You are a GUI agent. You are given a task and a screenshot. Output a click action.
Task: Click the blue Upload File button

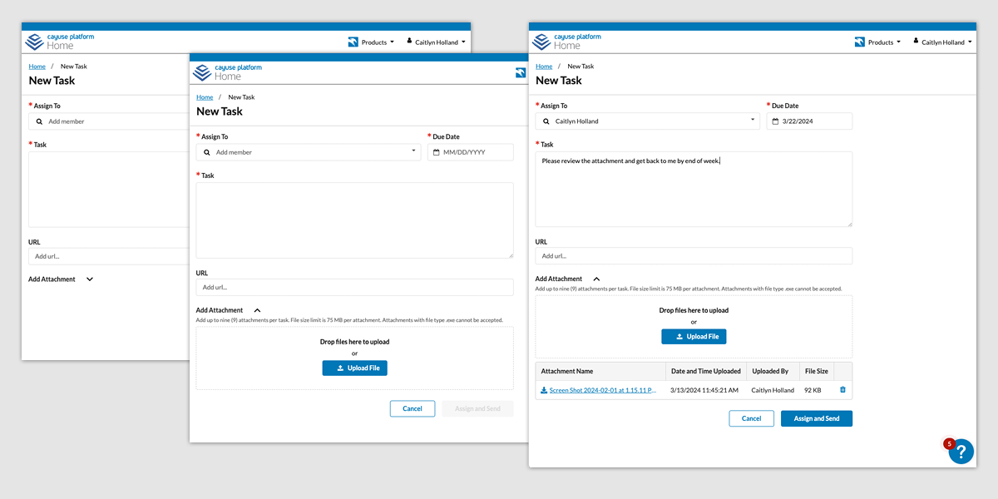694,336
